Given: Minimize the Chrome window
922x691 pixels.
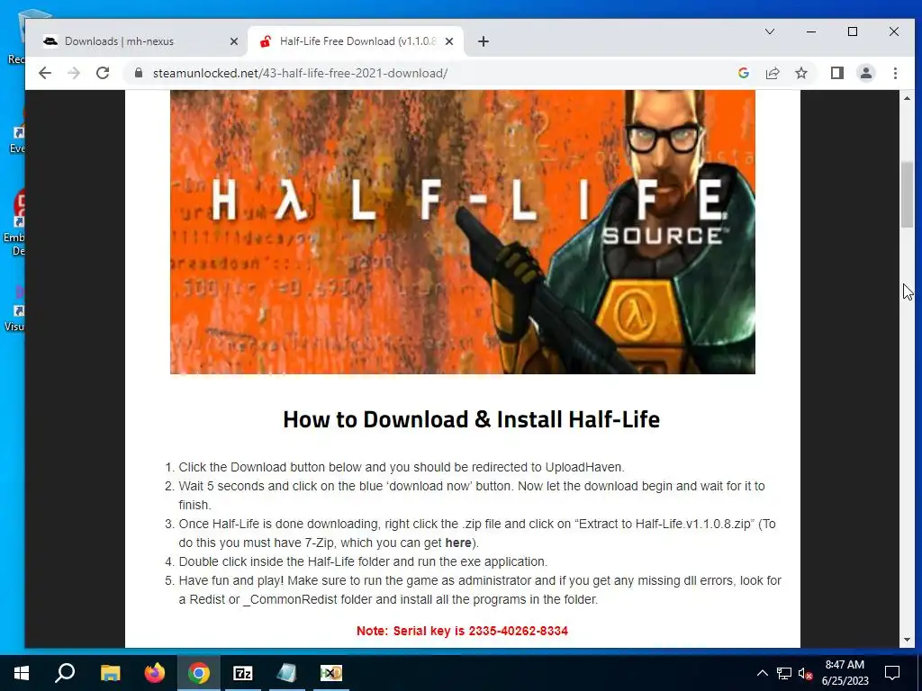Looking at the screenshot, I should [x=811, y=31].
